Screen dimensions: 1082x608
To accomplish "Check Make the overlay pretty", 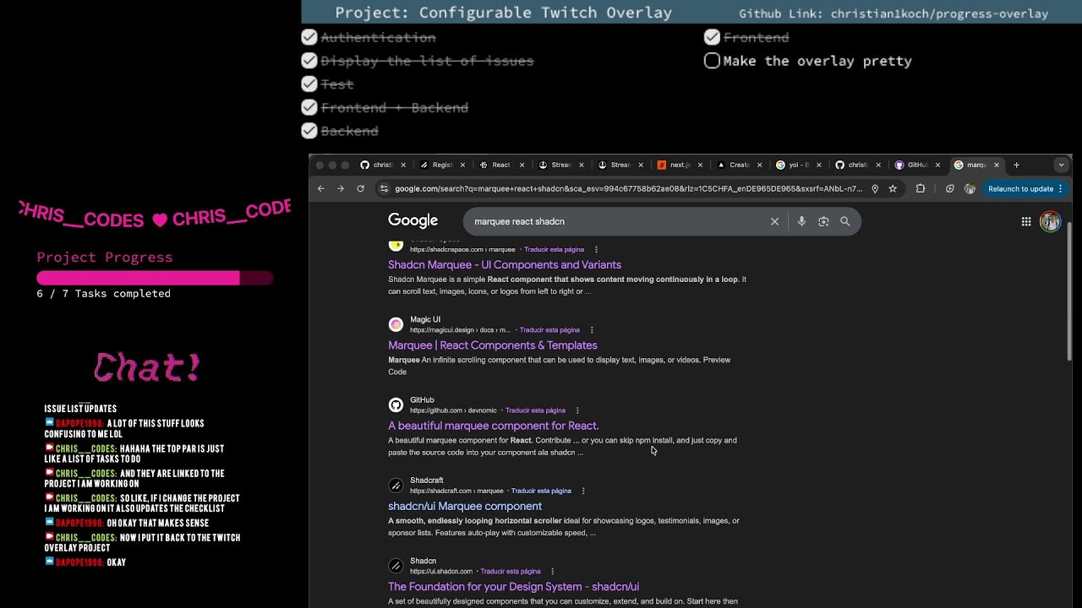I will click(x=712, y=61).
